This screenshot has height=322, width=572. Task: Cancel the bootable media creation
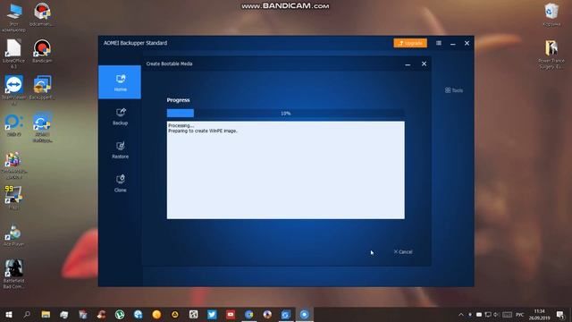(x=403, y=252)
